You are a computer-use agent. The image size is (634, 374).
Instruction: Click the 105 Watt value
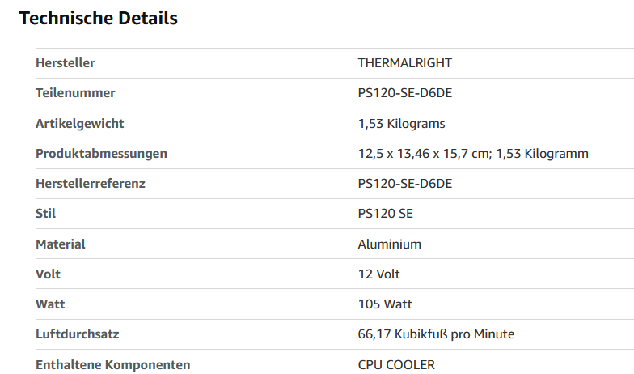click(385, 304)
